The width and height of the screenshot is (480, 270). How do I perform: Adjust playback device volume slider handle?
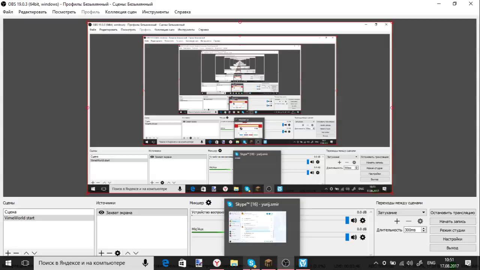click(x=347, y=220)
